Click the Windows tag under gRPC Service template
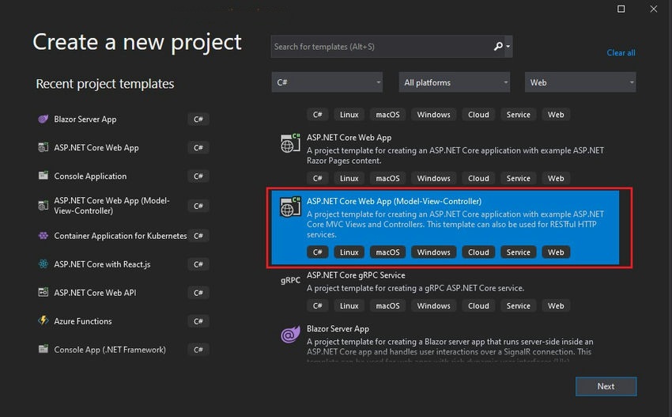Image resolution: width=672 pixels, height=417 pixels. 434,306
